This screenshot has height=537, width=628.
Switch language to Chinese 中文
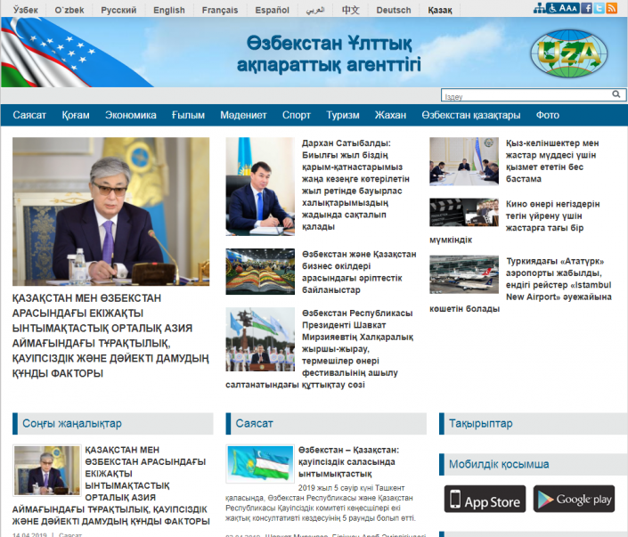[x=350, y=10]
